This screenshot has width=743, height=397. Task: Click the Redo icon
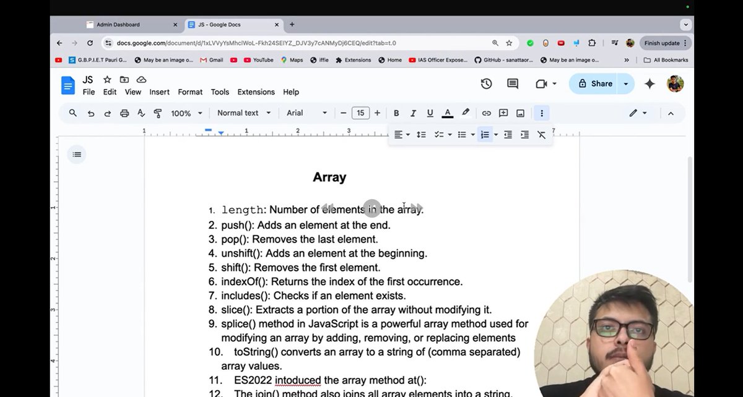107,113
